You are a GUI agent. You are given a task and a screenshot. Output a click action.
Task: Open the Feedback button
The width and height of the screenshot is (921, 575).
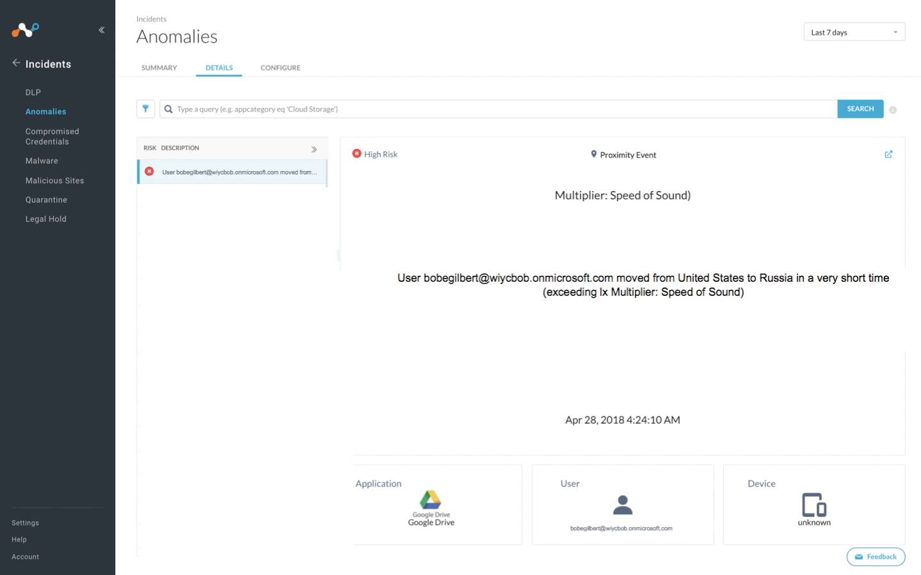(x=876, y=556)
